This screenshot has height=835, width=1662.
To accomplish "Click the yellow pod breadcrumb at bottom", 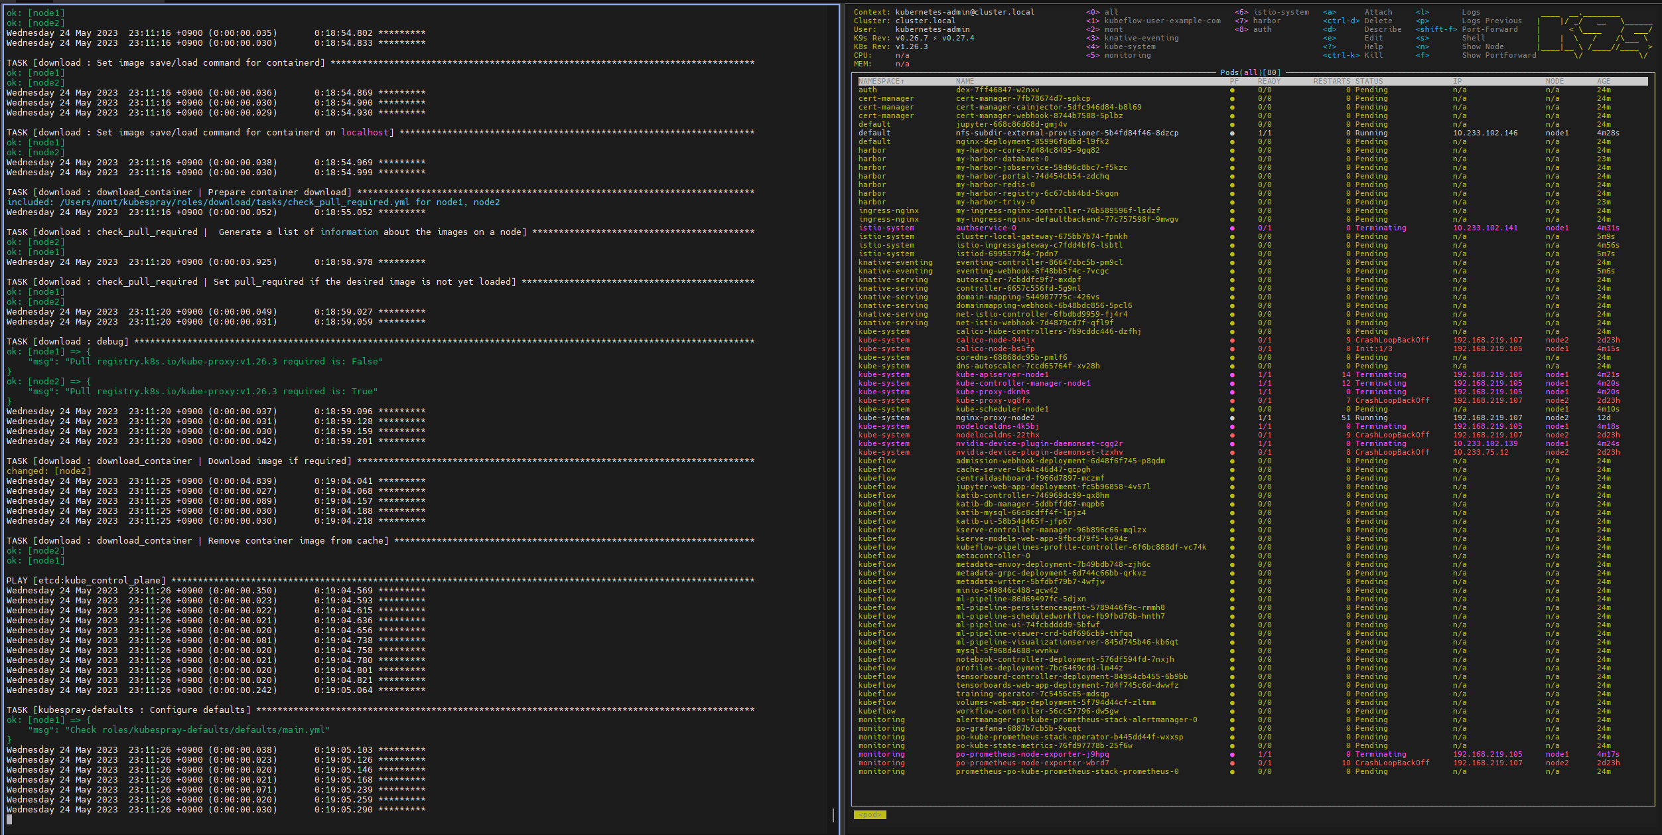I will [x=869, y=814].
